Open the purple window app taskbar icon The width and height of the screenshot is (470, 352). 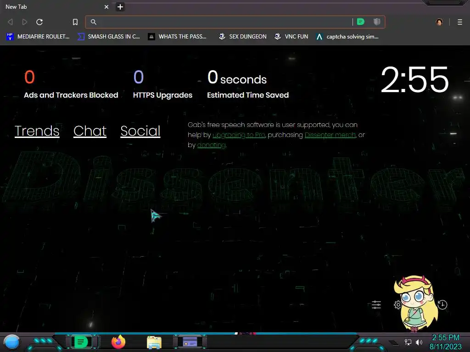click(x=190, y=342)
